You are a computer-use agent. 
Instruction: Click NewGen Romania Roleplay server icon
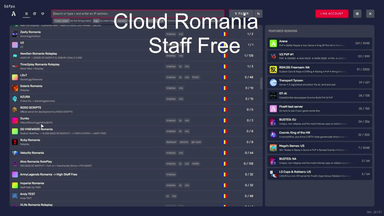(15, 55)
